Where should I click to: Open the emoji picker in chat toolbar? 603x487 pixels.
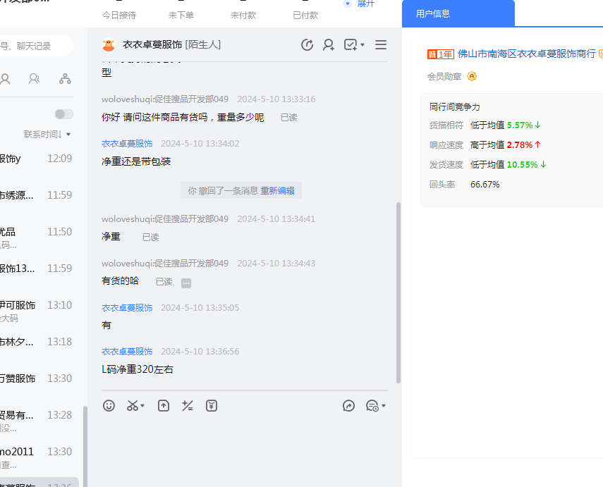[x=109, y=405]
